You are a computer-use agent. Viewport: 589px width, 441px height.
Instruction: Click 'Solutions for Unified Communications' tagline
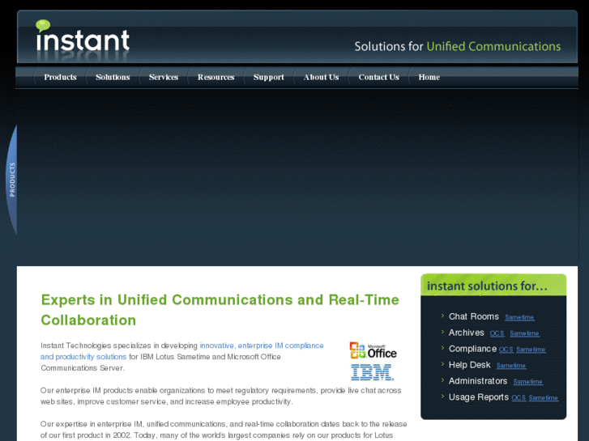(458, 47)
